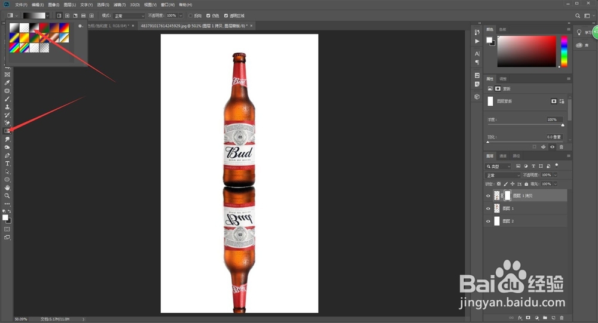Open the 滤镜(T) menu
This screenshot has width=598, height=323.
120,5
